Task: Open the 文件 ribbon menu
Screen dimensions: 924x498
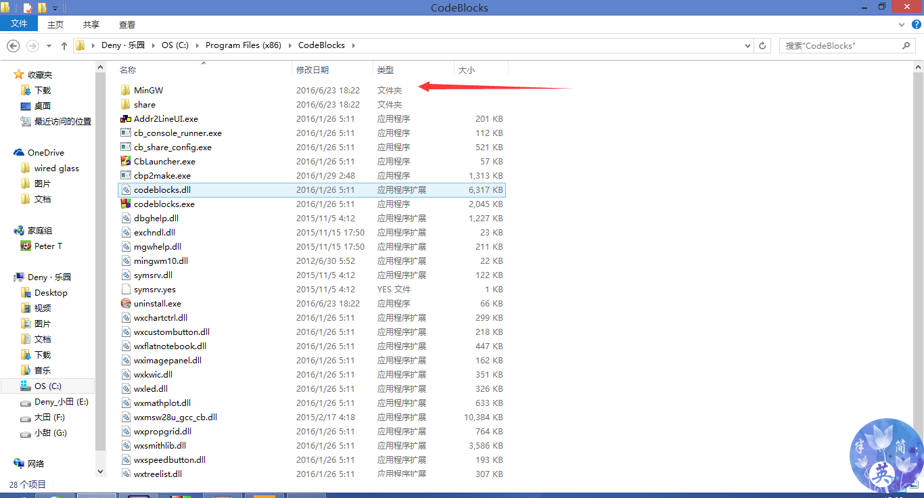Action: [19, 24]
